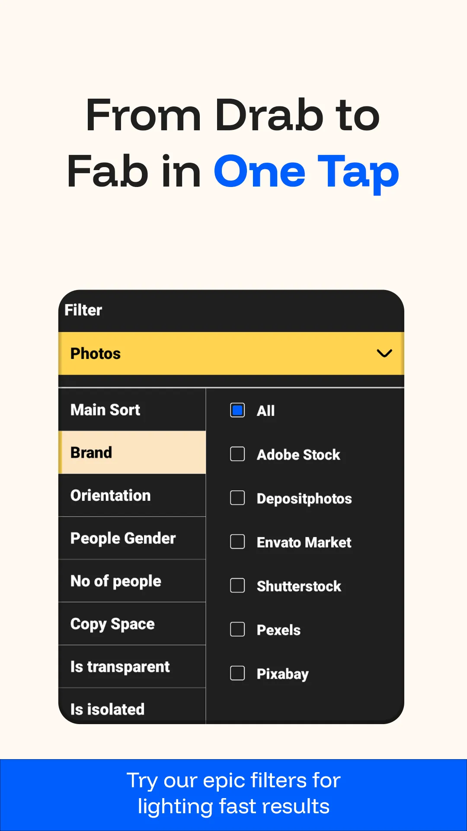Tick the Envato Market checkbox

tap(237, 541)
